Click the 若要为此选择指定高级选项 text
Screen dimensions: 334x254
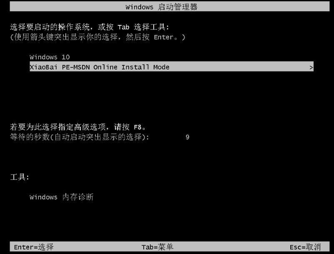tap(60, 127)
